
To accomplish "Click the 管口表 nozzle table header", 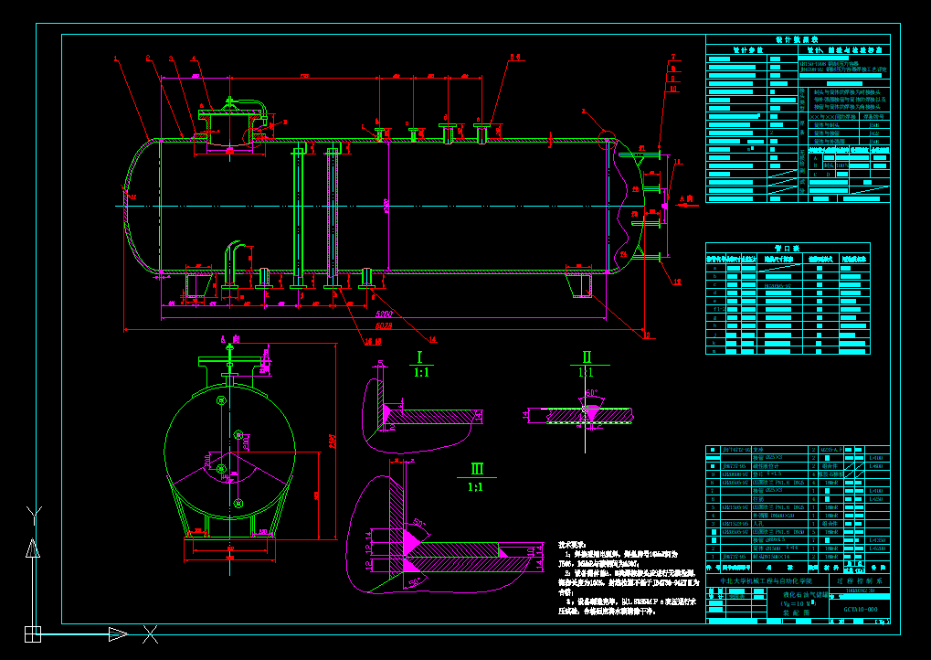I will 787,247.
